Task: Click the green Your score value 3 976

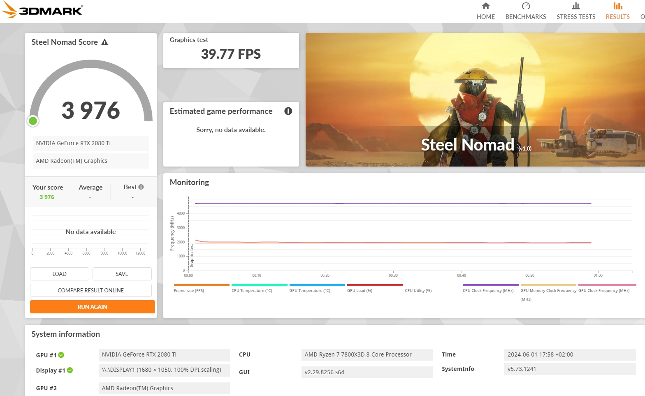Action: [47, 197]
